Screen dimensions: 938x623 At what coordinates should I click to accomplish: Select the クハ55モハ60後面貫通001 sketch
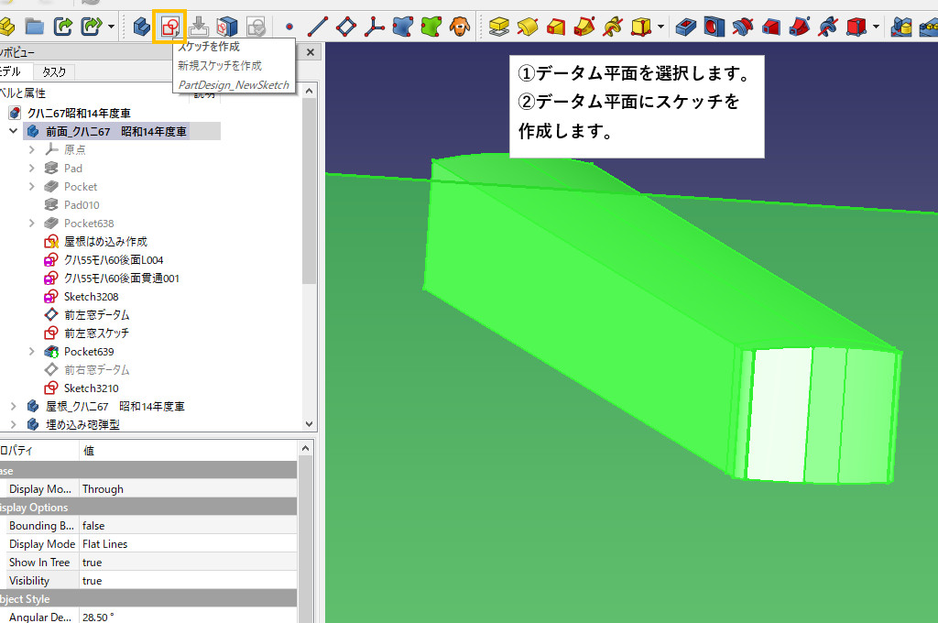point(122,279)
